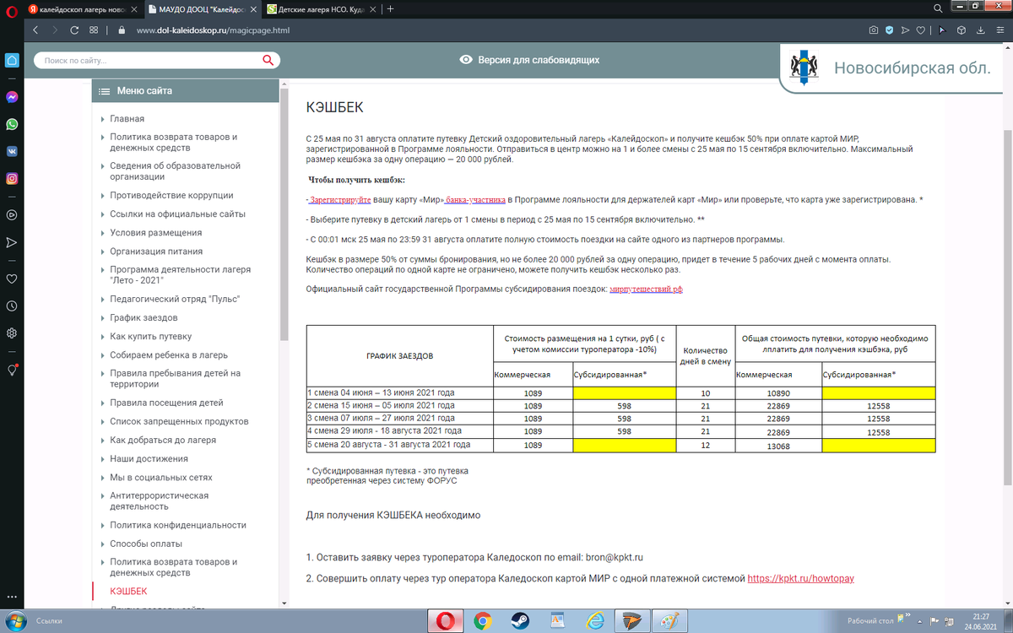Open tab search magnifier icon
1013x633 pixels.
939,8
